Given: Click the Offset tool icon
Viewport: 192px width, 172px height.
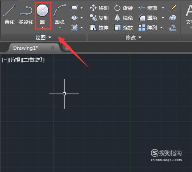Looking at the screenshot, I should (173, 28).
